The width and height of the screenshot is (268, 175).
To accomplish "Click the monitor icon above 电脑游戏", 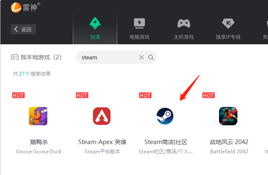I will (x=139, y=23).
